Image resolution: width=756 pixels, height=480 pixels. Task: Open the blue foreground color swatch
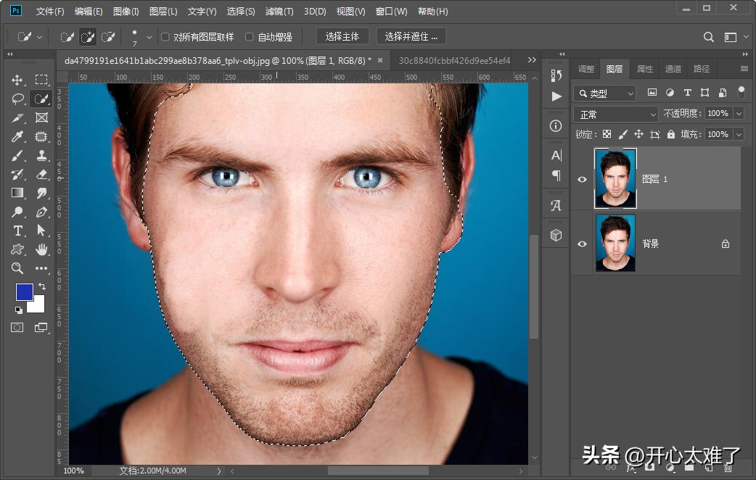pyautogui.click(x=24, y=292)
